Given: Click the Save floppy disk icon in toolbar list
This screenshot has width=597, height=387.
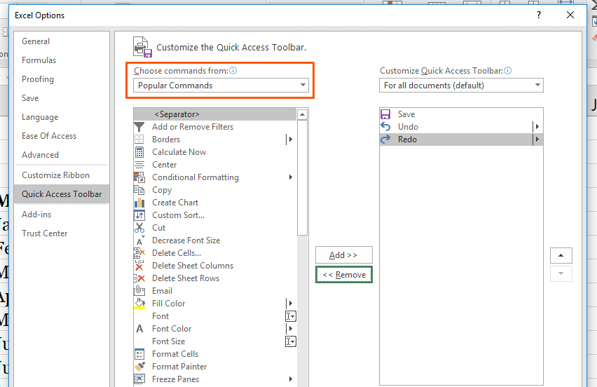Looking at the screenshot, I should click(385, 114).
